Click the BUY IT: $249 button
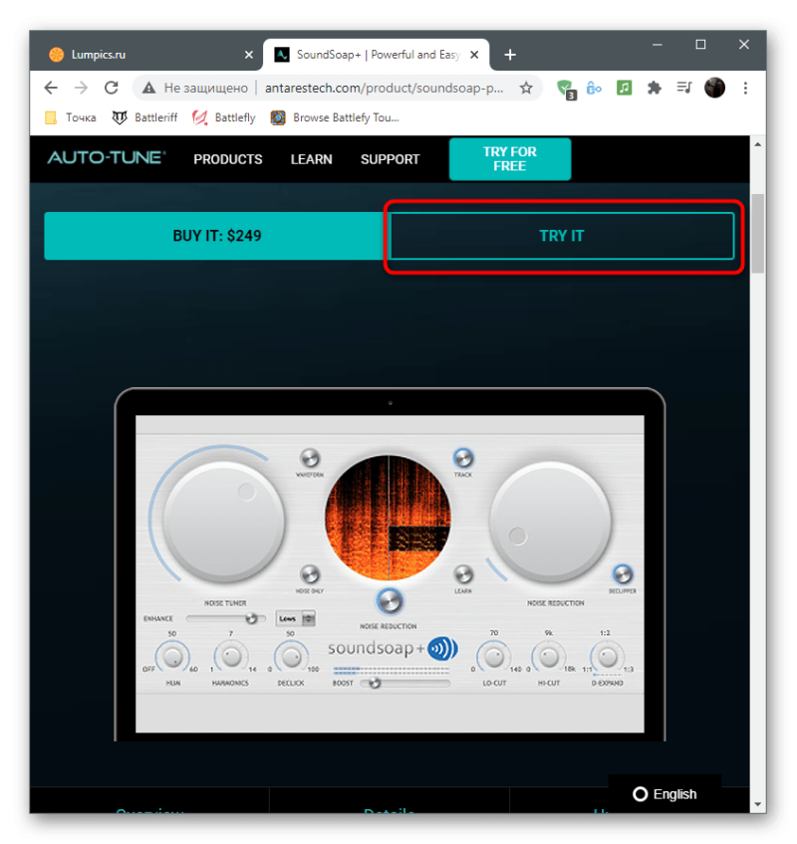Screen dimensions: 797x844 216,236
